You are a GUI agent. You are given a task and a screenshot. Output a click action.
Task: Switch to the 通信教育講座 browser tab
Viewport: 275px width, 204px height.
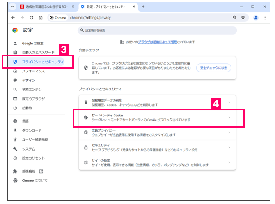coord(45,7)
